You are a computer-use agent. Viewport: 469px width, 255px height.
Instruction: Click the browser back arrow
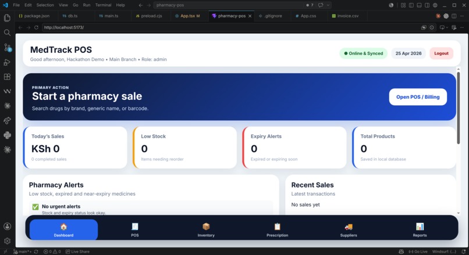click(20, 27)
